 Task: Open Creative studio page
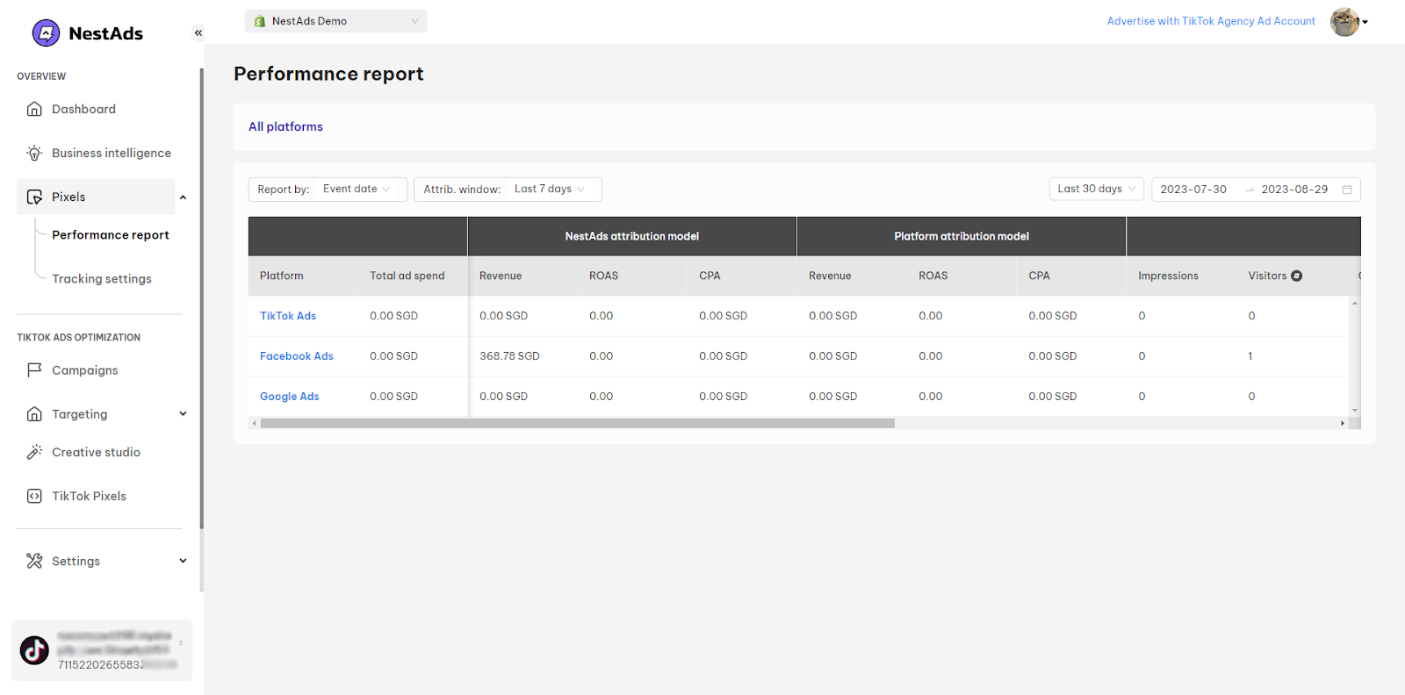click(x=96, y=452)
